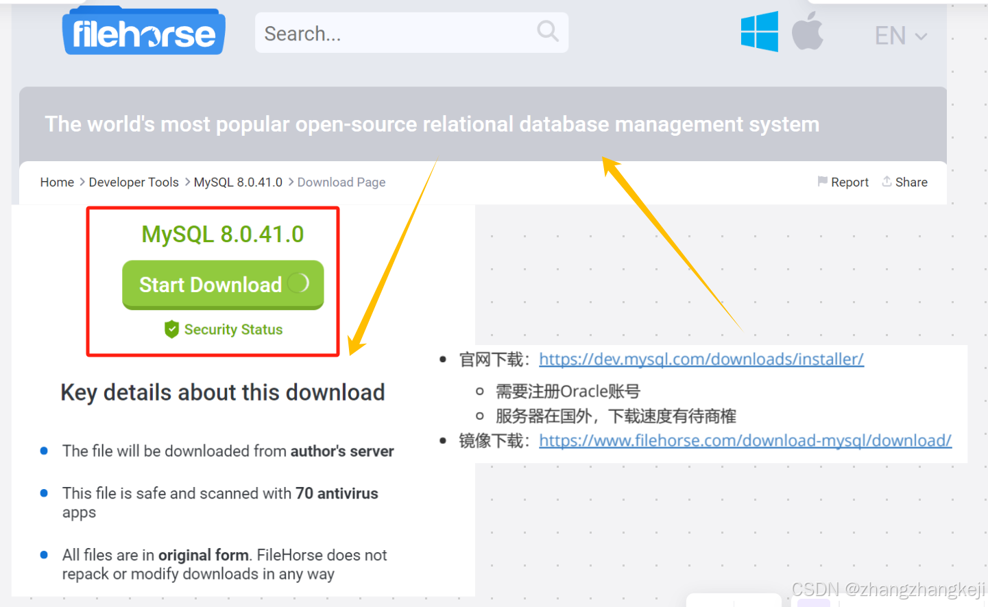Screen dimensions: 988x607
Task: Open the dev.mysql.com installer link
Action: coord(701,359)
